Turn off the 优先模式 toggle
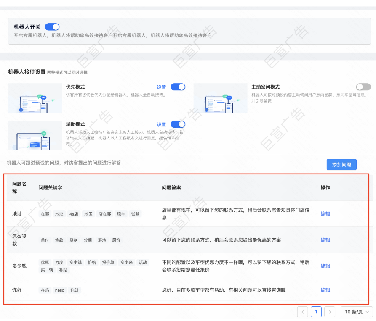376x321 pixels. 178,87
